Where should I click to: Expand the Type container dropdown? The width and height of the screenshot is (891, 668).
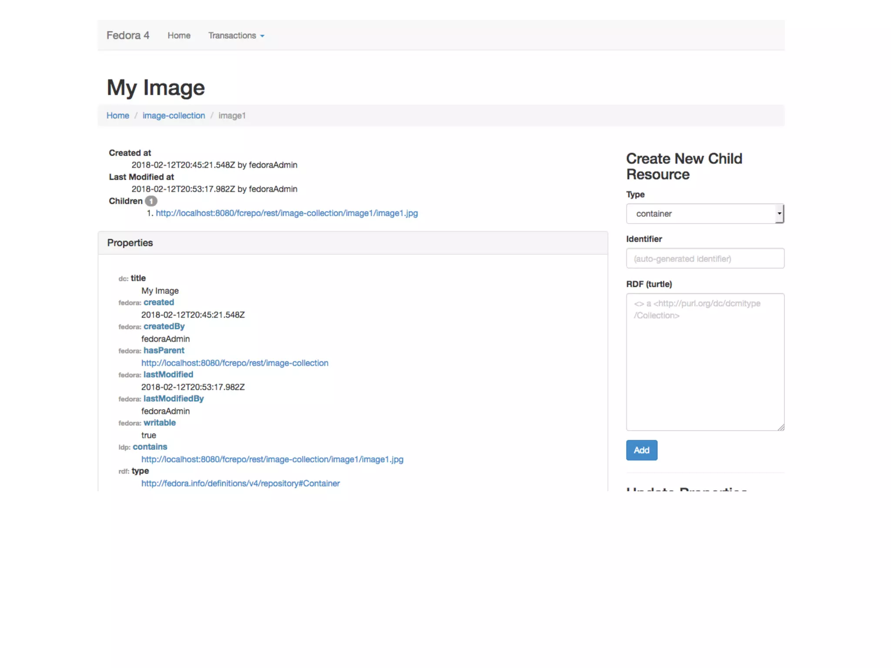[700, 214]
